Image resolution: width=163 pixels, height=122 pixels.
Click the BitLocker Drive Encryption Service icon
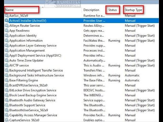[7, 90]
